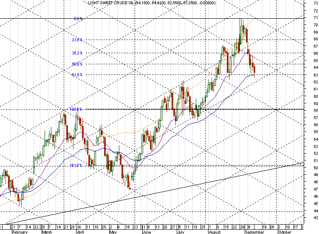Select the 15 date tick in August
319x234 pixels.
226,227
